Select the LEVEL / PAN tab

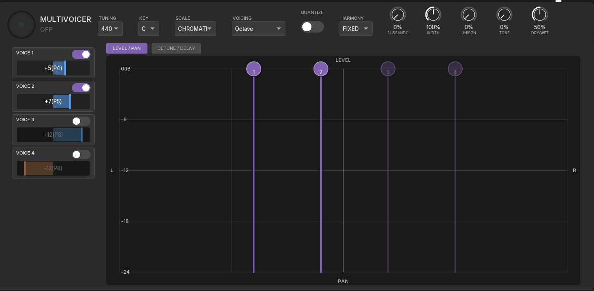pyautogui.click(x=126, y=48)
